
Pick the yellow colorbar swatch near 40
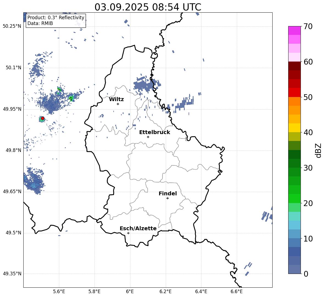(294, 128)
